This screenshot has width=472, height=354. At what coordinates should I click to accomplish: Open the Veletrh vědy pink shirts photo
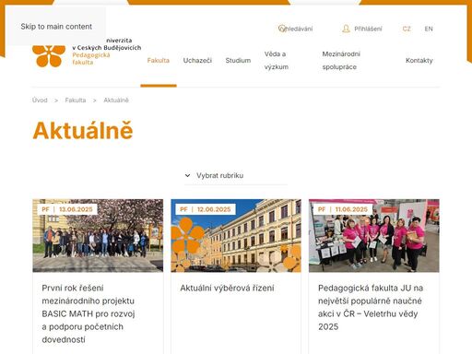click(374, 236)
